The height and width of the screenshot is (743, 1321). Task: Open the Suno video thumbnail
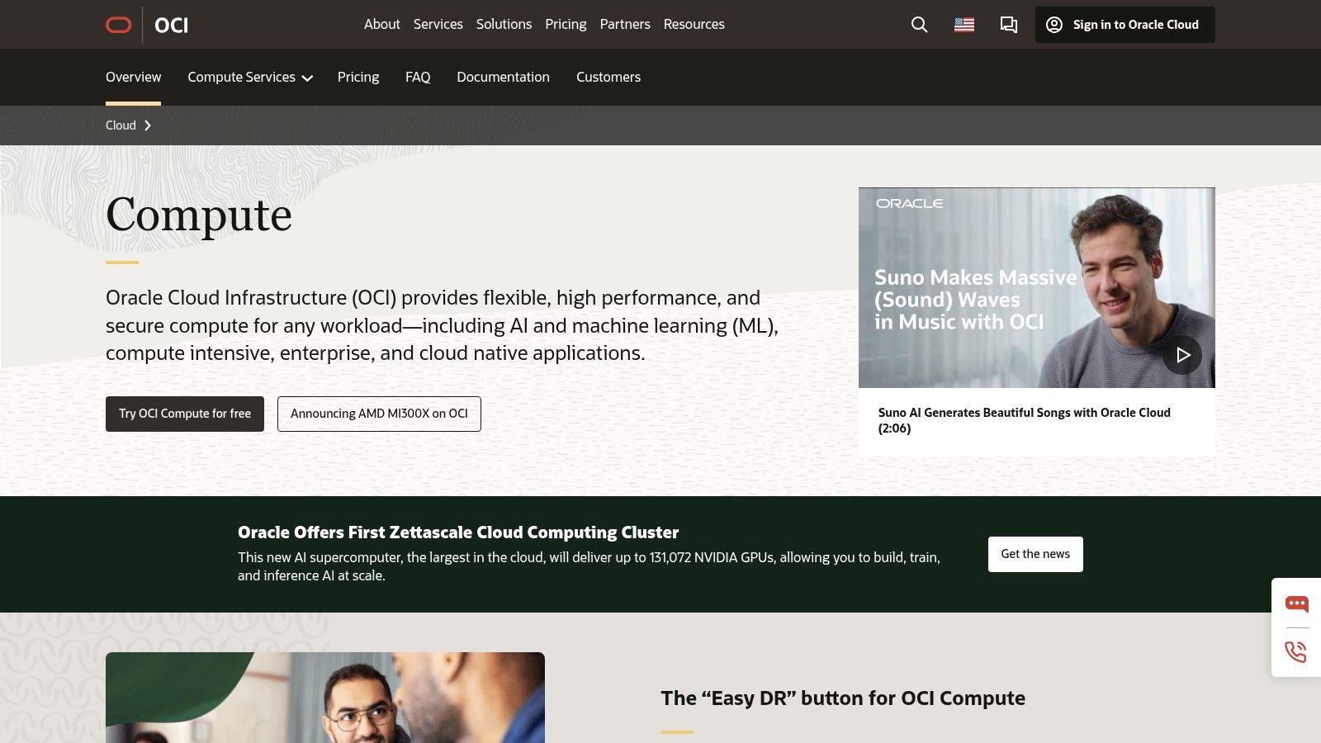point(1037,287)
